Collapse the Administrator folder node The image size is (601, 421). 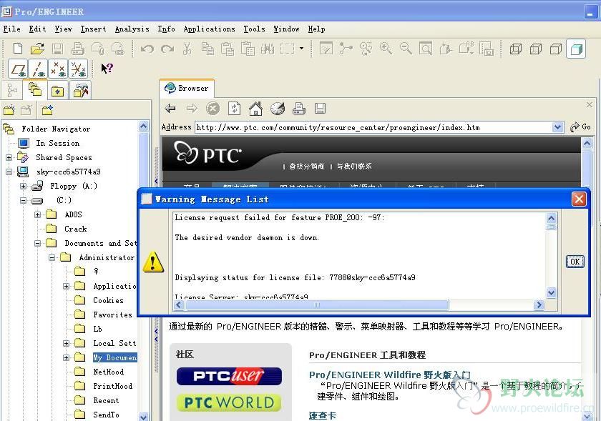(x=52, y=258)
